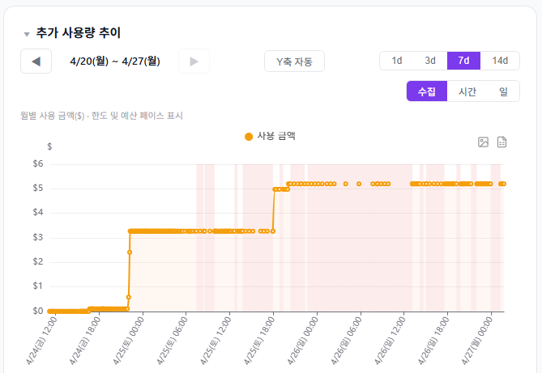
Task: Select the 14d time range tab
Action: pyautogui.click(x=500, y=61)
